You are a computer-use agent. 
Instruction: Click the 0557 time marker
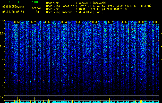click(110, 22)
